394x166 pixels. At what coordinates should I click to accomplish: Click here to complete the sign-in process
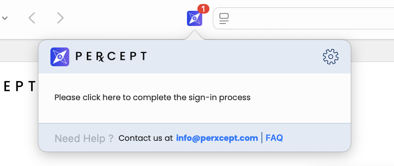(x=152, y=97)
